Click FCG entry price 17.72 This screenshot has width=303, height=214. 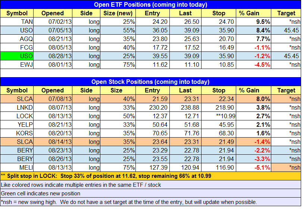(x=153, y=47)
